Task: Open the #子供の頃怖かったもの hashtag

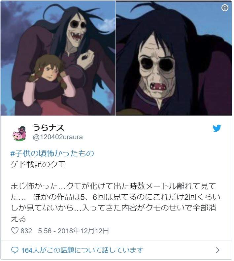Action: click(x=52, y=153)
